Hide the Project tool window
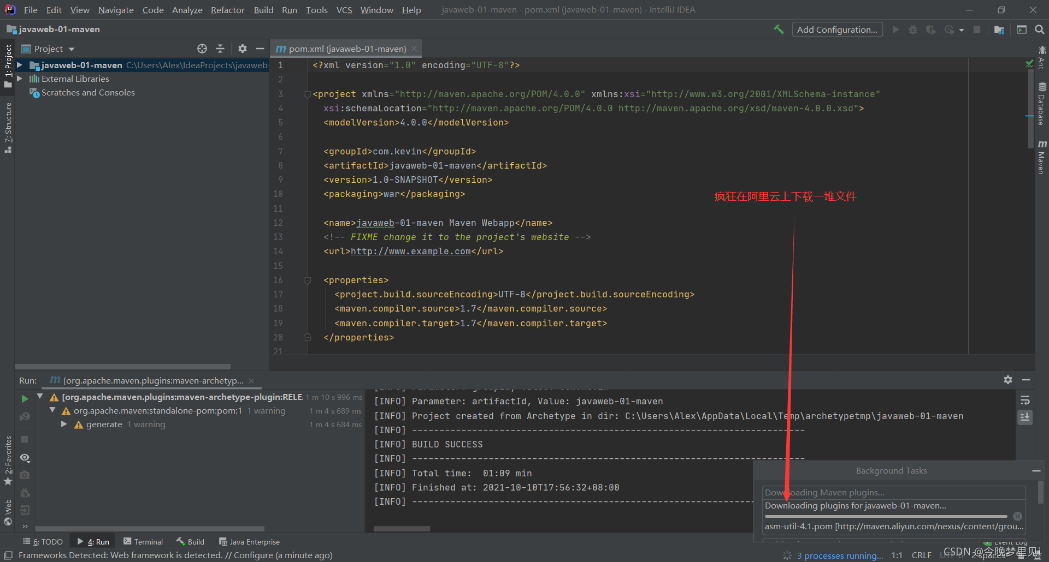Screen dimensions: 1049x562 click(260, 49)
